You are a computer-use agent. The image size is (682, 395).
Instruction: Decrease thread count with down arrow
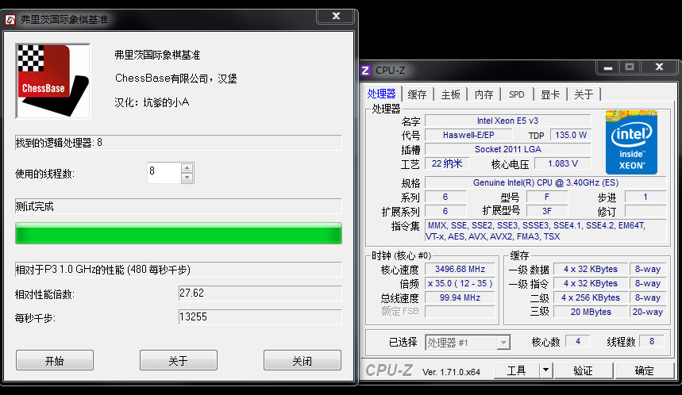(187, 178)
